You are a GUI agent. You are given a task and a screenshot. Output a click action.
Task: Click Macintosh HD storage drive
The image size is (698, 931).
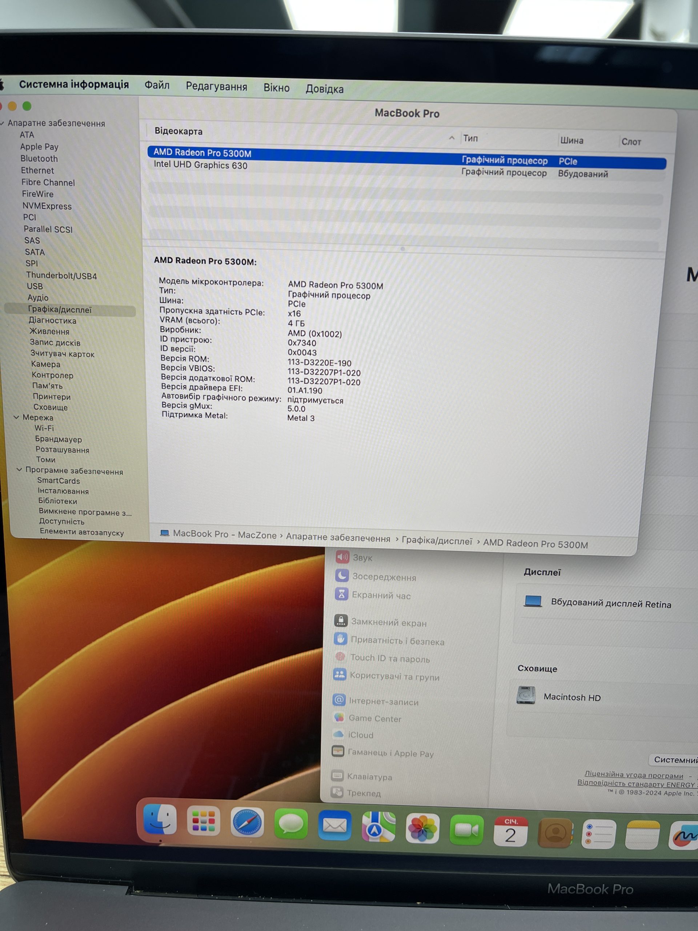pyautogui.click(x=559, y=696)
